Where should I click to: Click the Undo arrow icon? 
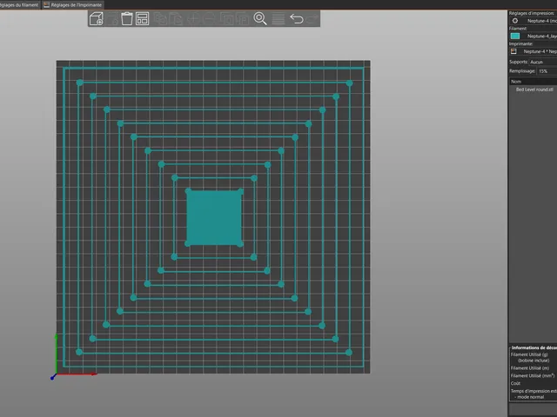pos(297,19)
